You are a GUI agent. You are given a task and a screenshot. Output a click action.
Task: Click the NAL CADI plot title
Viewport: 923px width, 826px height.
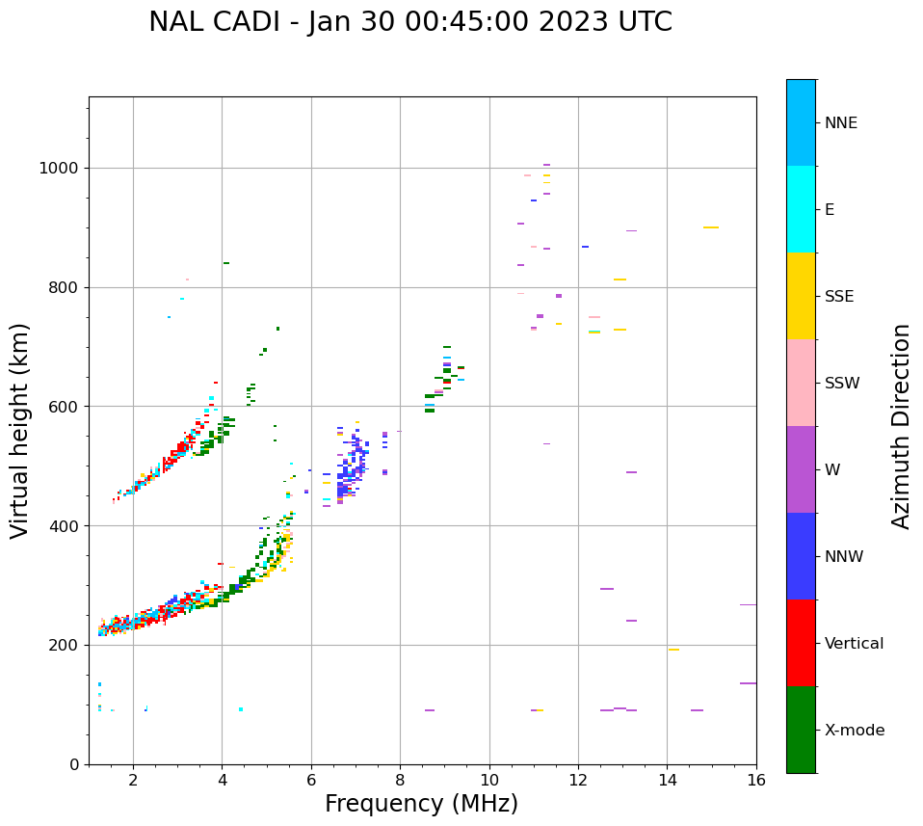410,22
